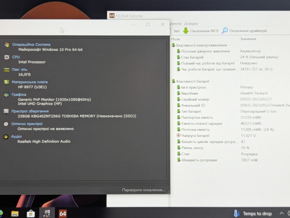Click the lightning icon by Напруга батареї
The height and width of the screenshot is (218, 290).
179,135
